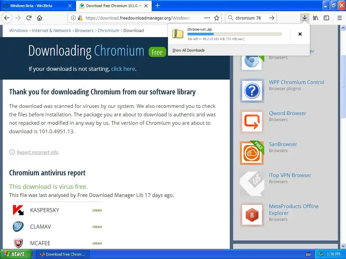This screenshot has height=259, width=346.
Task: Click 'Chromium antivirus report' heading
Action: click(x=47, y=173)
